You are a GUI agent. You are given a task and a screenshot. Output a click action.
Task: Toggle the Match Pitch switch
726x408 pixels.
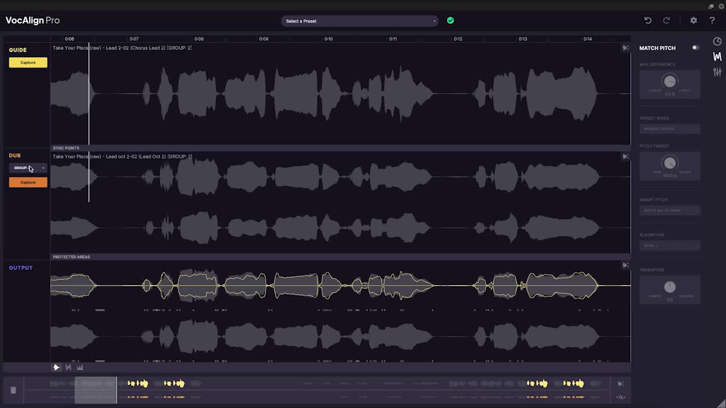pyautogui.click(x=695, y=48)
